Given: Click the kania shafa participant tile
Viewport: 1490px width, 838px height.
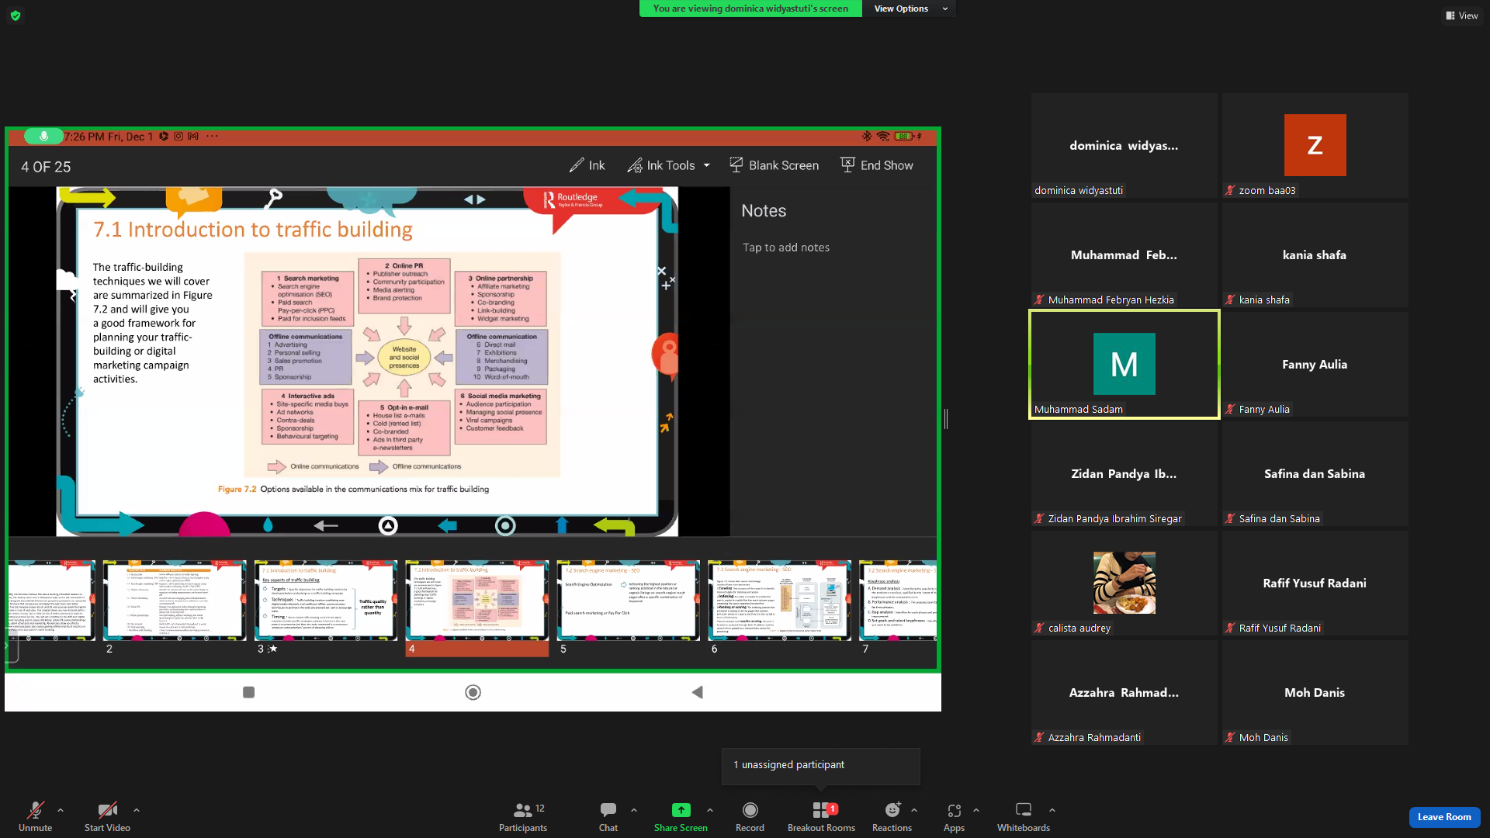Looking at the screenshot, I should [x=1315, y=255].
